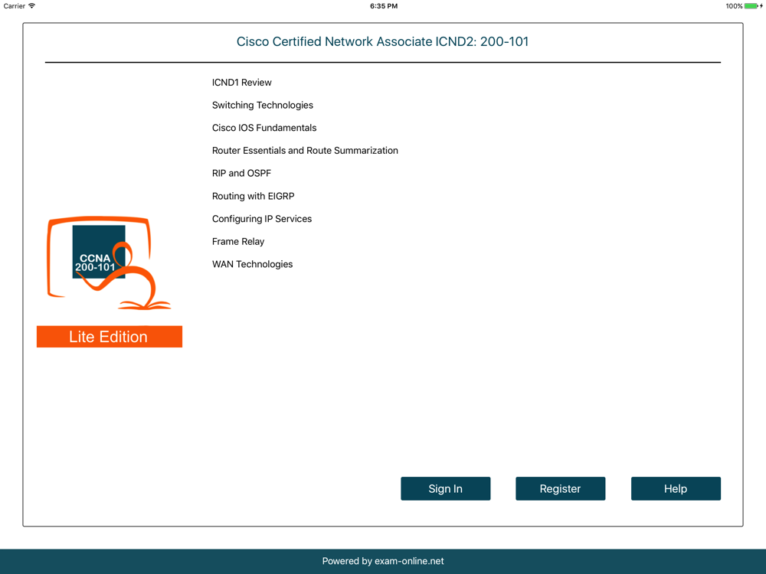The image size is (766, 574).
Task: Click the Wi-Fi status icon
Action: click(32, 6)
